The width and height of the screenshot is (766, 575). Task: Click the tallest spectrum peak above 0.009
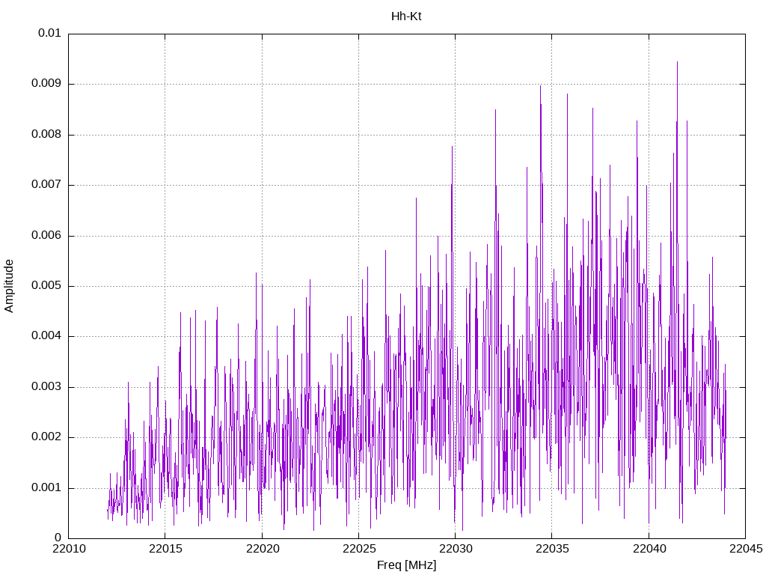[x=677, y=64]
